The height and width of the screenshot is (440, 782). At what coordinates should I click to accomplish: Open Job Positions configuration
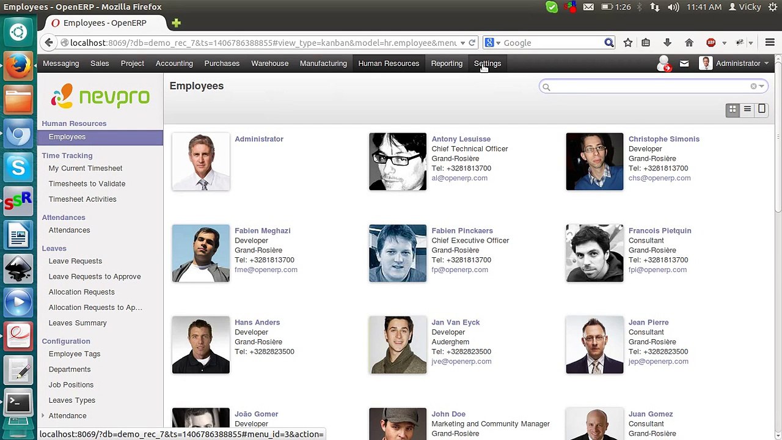point(71,385)
